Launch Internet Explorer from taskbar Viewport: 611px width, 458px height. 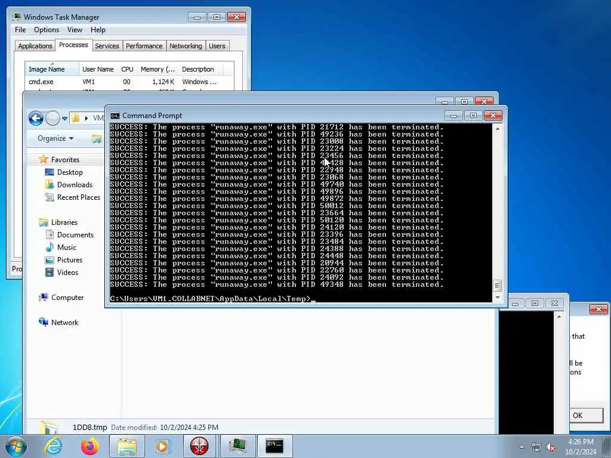pos(53,446)
